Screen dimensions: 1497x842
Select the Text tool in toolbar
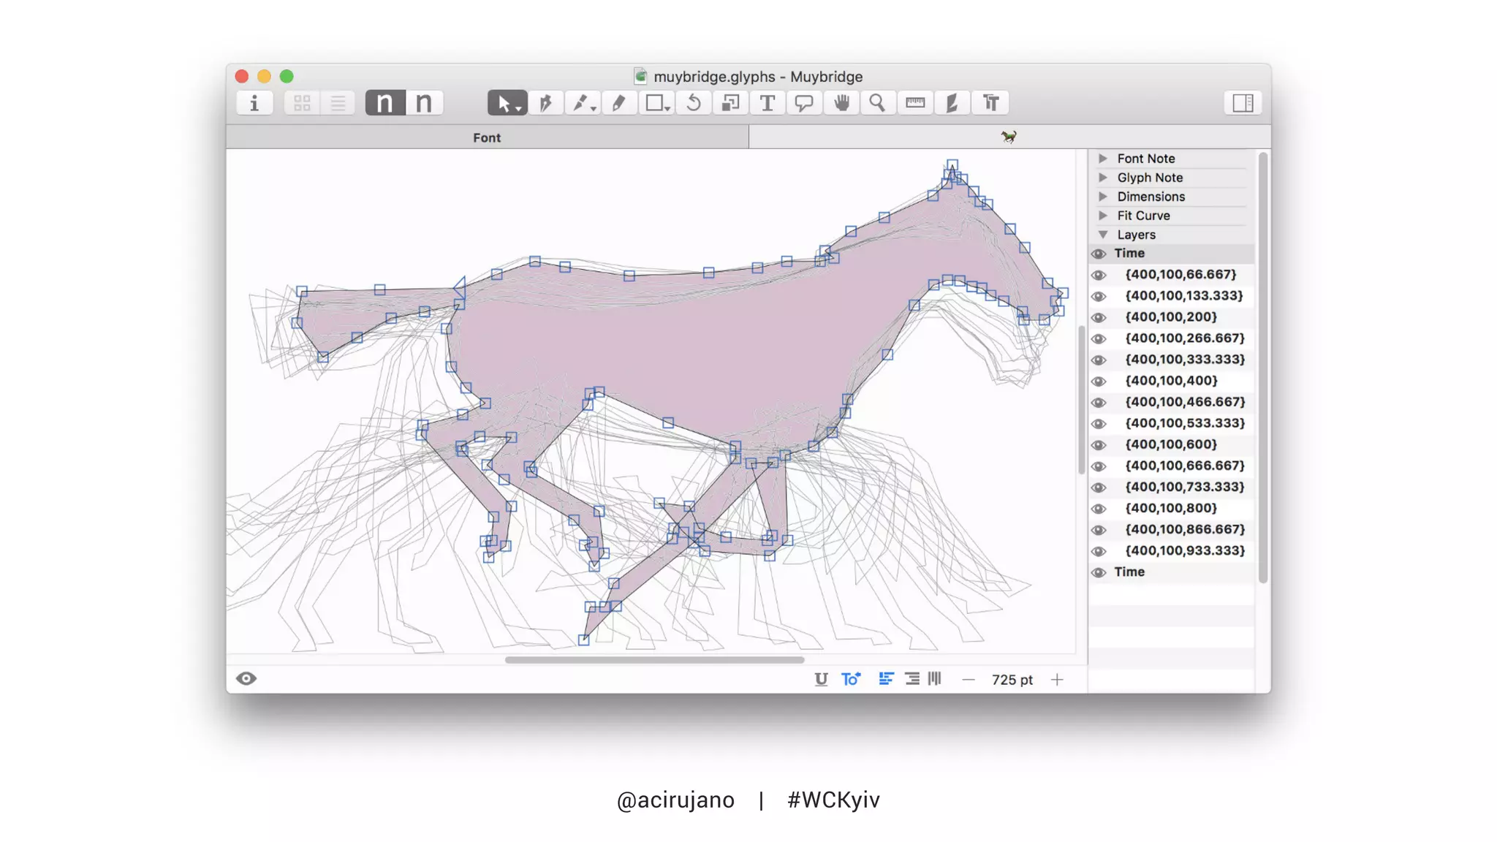(x=767, y=103)
